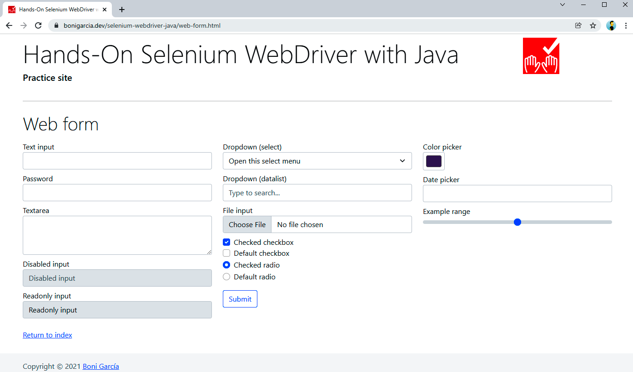Click the reload page icon
The width and height of the screenshot is (633, 372).
[38, 25]
